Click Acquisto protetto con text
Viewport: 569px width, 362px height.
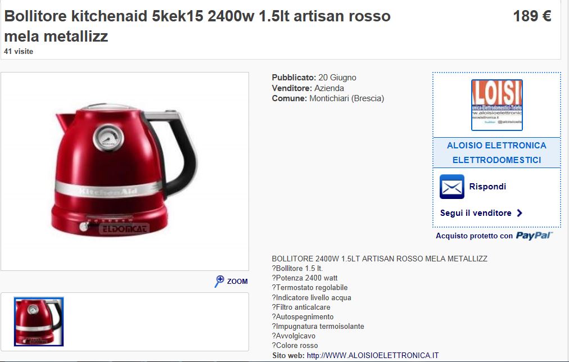point(474,236)
